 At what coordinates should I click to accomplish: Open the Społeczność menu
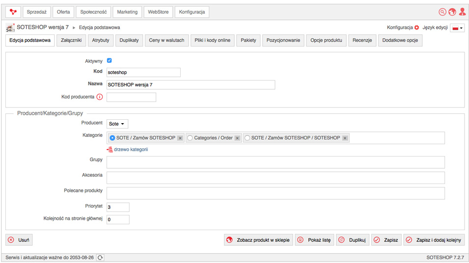coord(93,12)
